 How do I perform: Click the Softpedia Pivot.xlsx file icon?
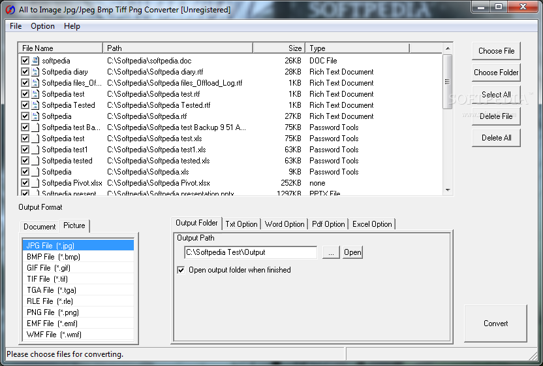[35, 183]
